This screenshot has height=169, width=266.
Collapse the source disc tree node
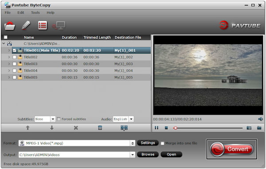pos(4,44)
